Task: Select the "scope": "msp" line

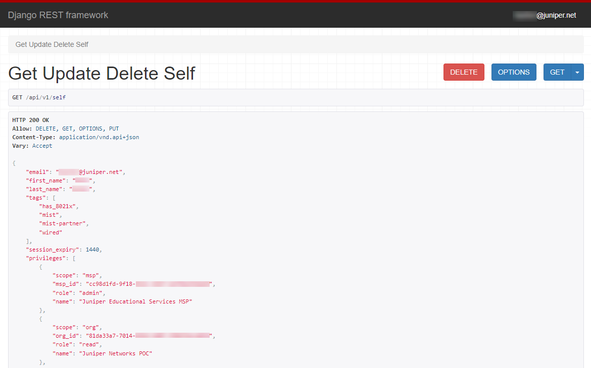Action: pos(77,275)
